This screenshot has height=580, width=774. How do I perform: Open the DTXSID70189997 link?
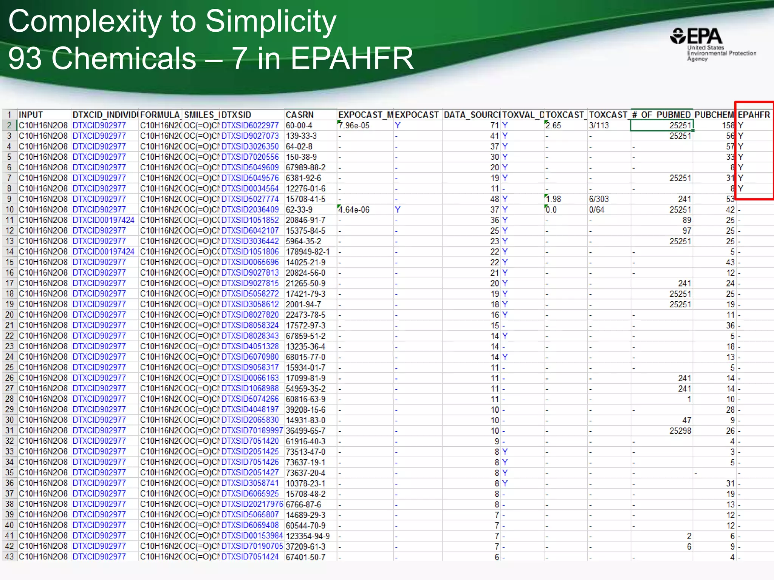[252, 431]
